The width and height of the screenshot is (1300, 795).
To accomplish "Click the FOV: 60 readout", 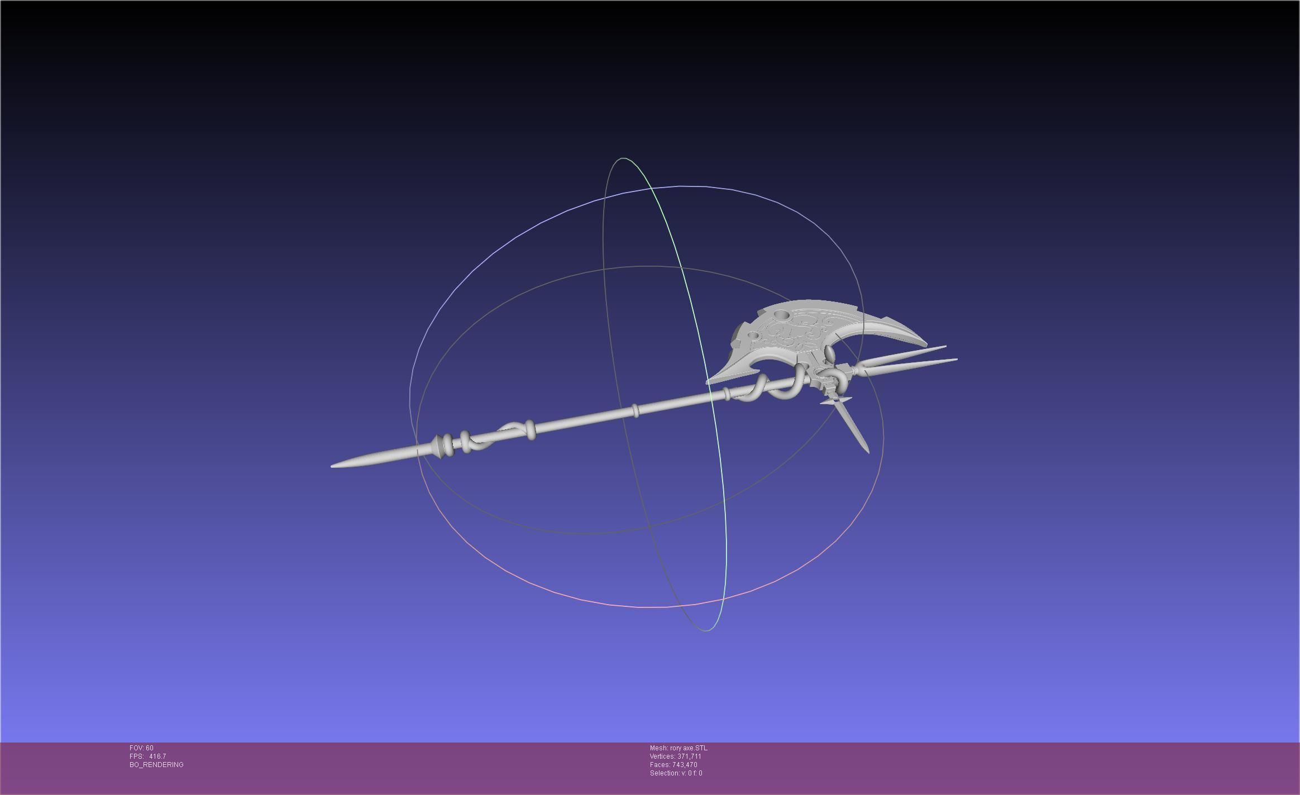I will (x=141, y=748).
